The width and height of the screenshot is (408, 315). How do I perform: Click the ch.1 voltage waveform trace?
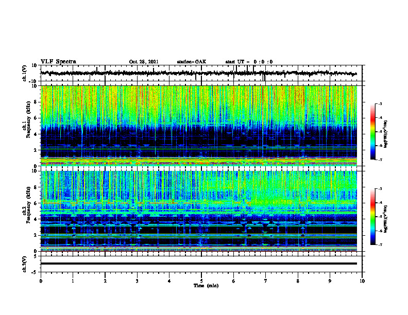point(199,73)
